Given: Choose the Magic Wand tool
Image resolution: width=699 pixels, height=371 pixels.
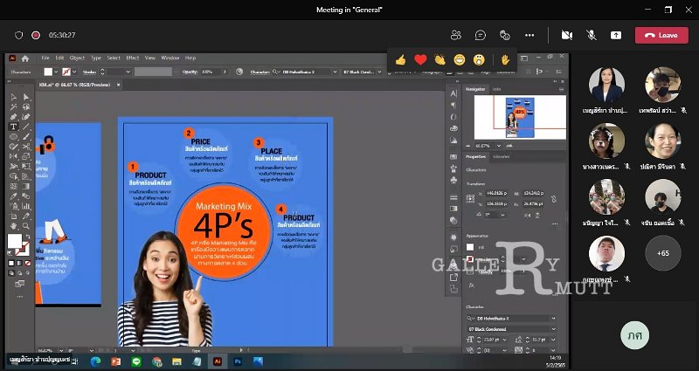Looking at the screenshot, I should [x=13, y=106].
